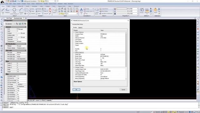Open the Annotate ribbon tab

[x=34, y=6]
